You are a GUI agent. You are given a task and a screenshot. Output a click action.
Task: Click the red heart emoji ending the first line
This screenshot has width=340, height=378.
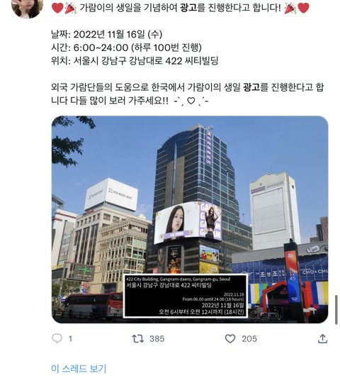tap(303, 8)
